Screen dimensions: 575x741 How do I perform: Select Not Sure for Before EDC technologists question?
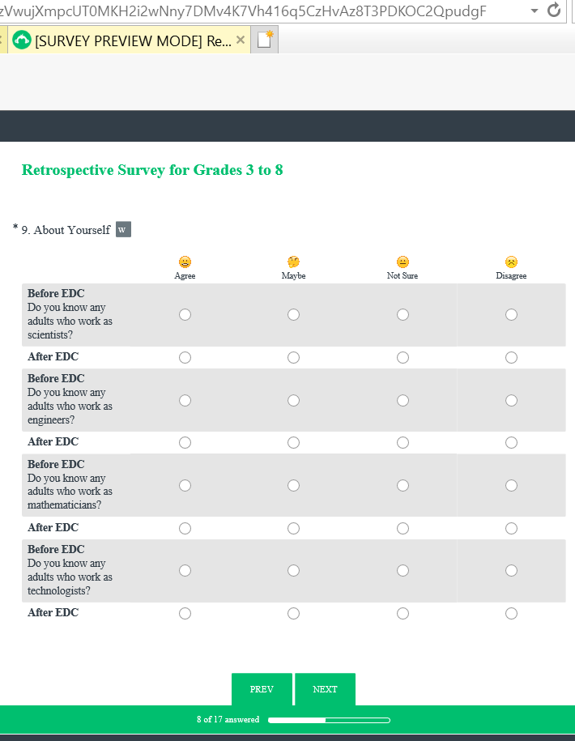point(402,570)
